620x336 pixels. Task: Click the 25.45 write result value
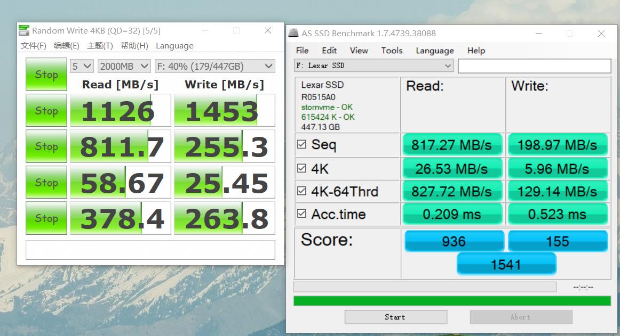[x=224, y=182]
